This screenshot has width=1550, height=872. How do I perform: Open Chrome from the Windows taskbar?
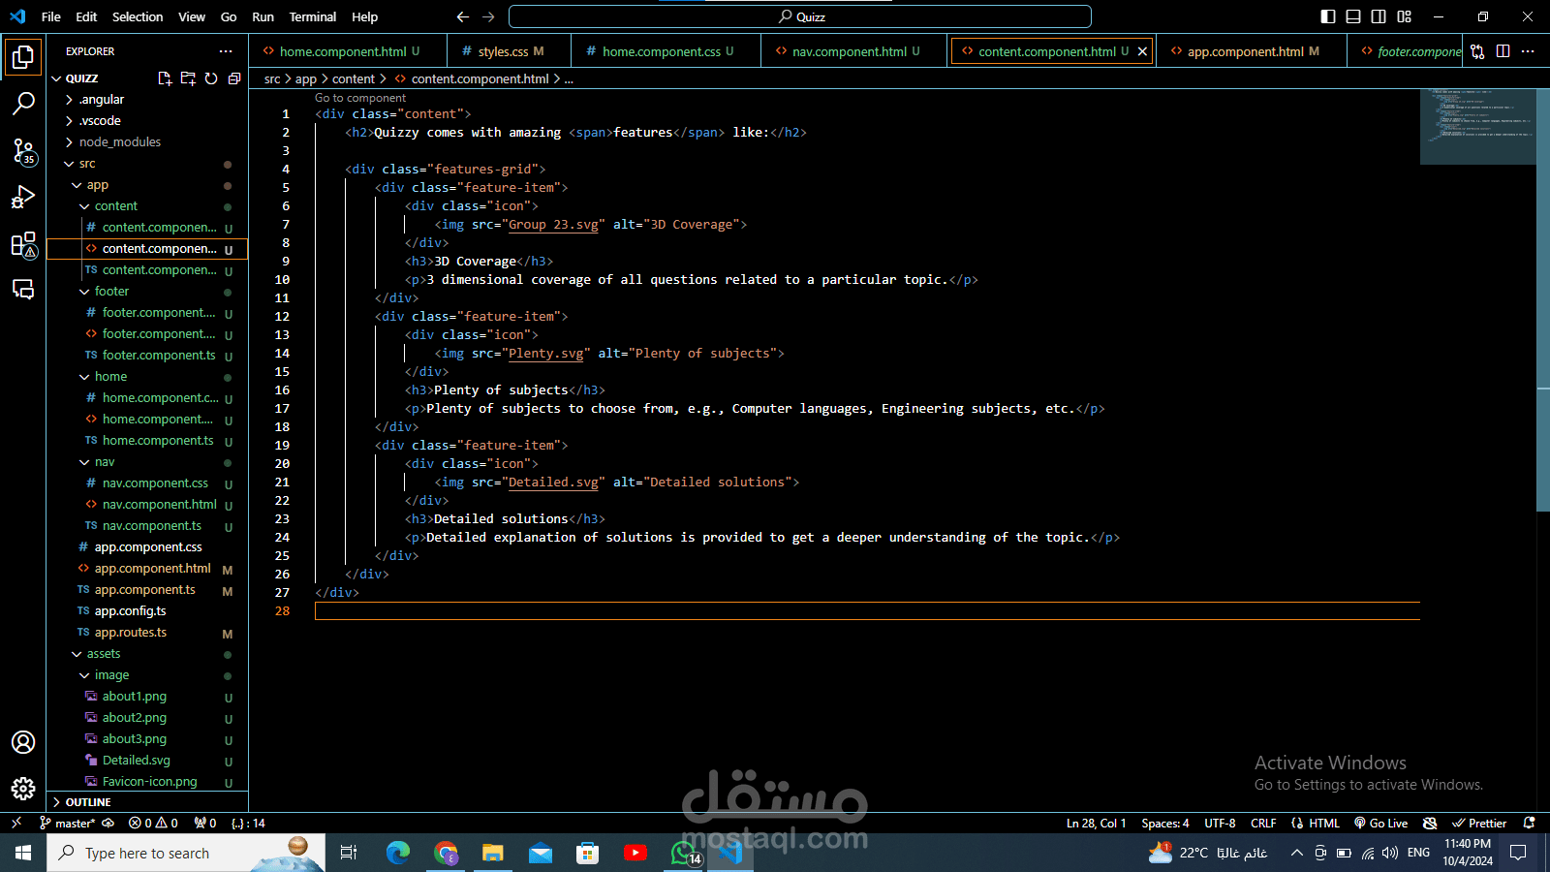pyautogui.click(x=446, y=853)
